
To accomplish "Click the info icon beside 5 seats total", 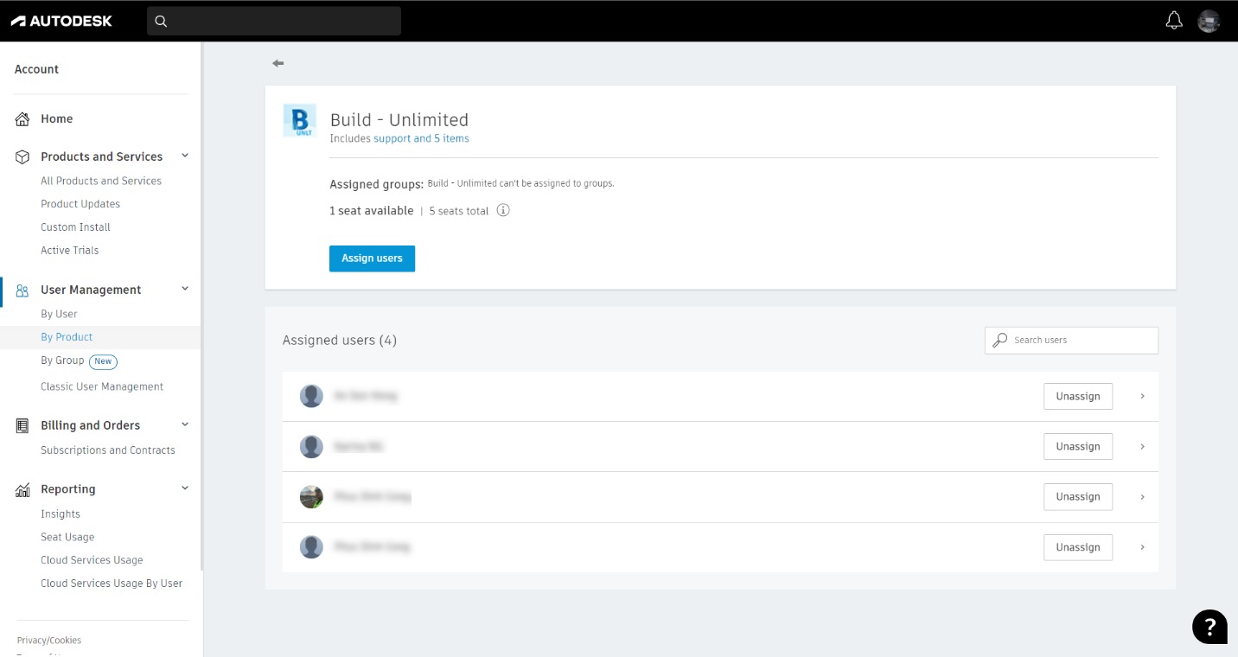I will tap(503, 210).
